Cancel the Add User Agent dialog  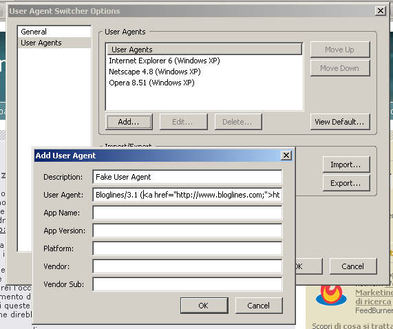[x=259, y=306]
